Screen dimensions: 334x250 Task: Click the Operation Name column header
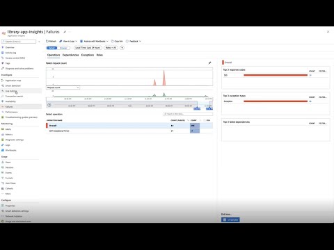pyautogui.click(x=54, y=120)
